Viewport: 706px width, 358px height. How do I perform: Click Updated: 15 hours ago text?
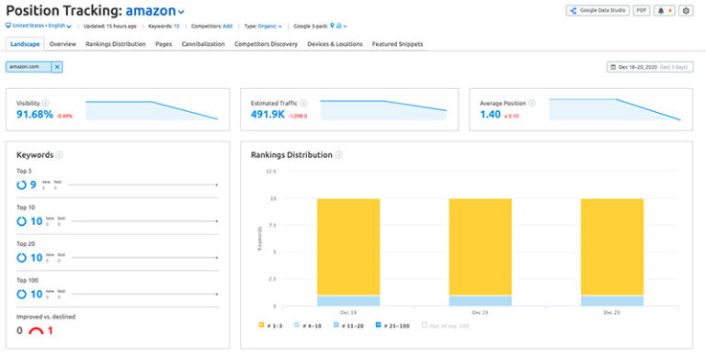pyautogui.click(x=110, y=27)
